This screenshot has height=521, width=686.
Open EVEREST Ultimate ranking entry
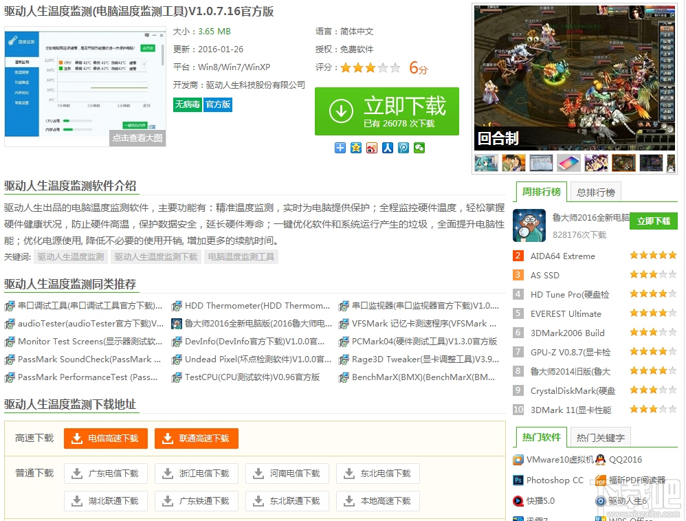pos(566,314)
